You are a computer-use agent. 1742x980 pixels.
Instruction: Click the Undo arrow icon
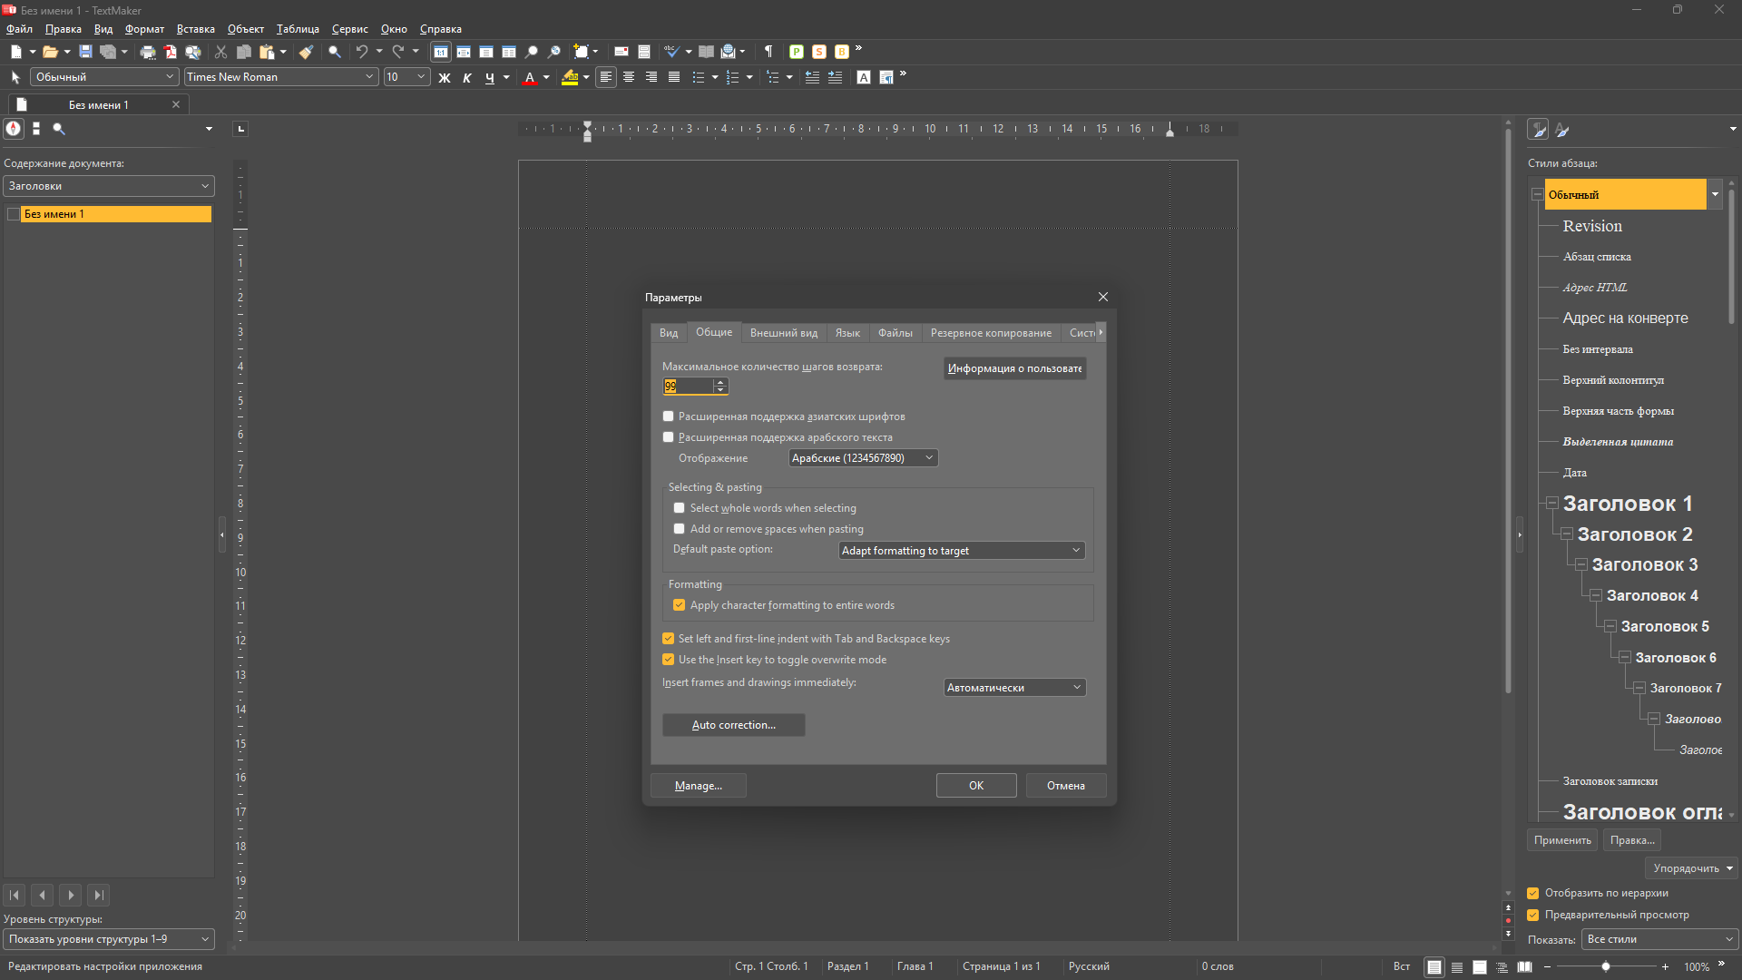click(x=362, y=52)
